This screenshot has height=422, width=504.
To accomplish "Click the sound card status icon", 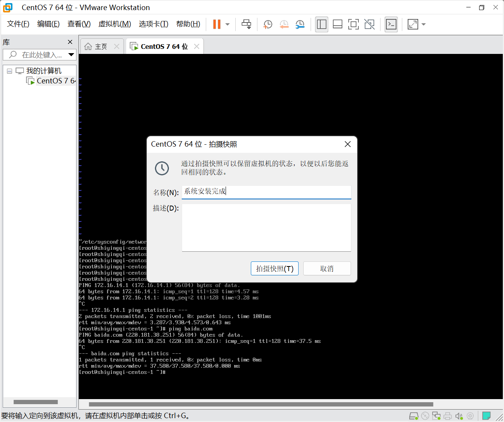I will pos(459,416).
